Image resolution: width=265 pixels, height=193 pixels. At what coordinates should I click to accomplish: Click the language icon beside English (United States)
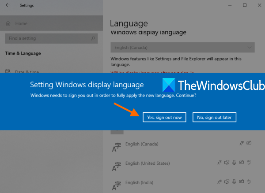117,167
